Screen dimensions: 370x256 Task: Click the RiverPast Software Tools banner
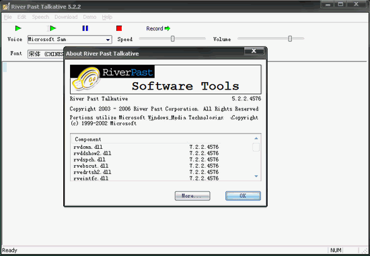click(x=165, y=79)
